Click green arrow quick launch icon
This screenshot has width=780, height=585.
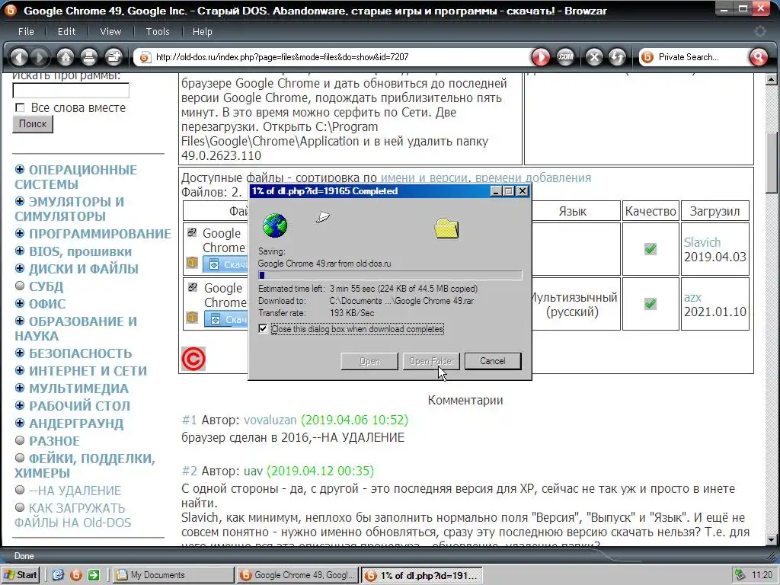click(x=94, y=575)
